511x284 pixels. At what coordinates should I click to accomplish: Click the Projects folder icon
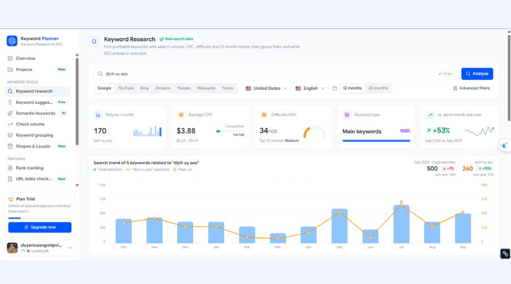pos(10,69)
